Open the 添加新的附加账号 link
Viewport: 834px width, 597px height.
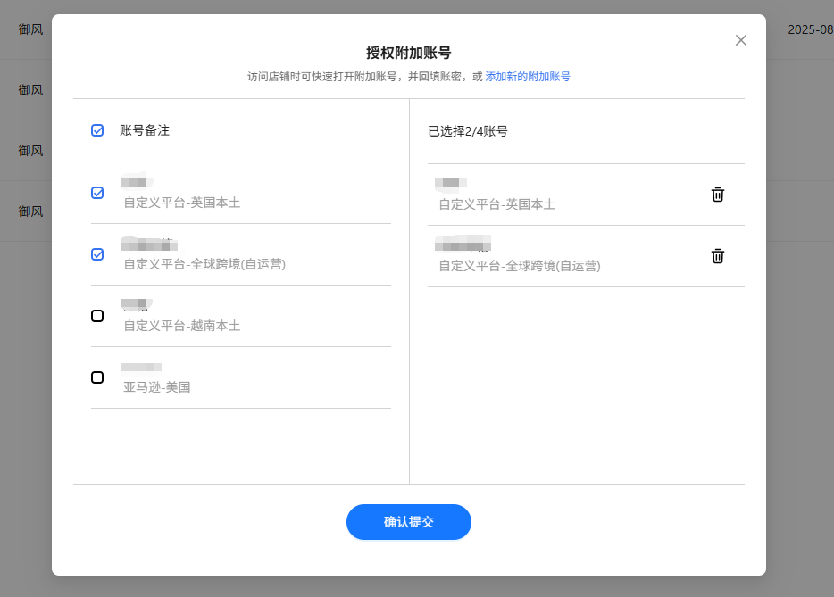click(x=527, y=77)
